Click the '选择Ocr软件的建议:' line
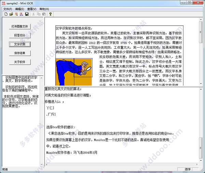The width and height of the screenshot is (205, 173). [x=61, y=127]
